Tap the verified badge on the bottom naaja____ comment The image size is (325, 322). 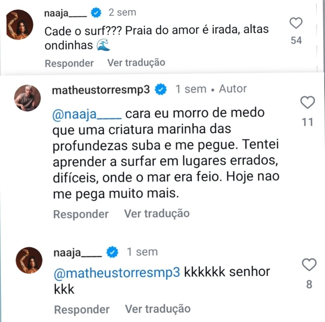[112, 252]
